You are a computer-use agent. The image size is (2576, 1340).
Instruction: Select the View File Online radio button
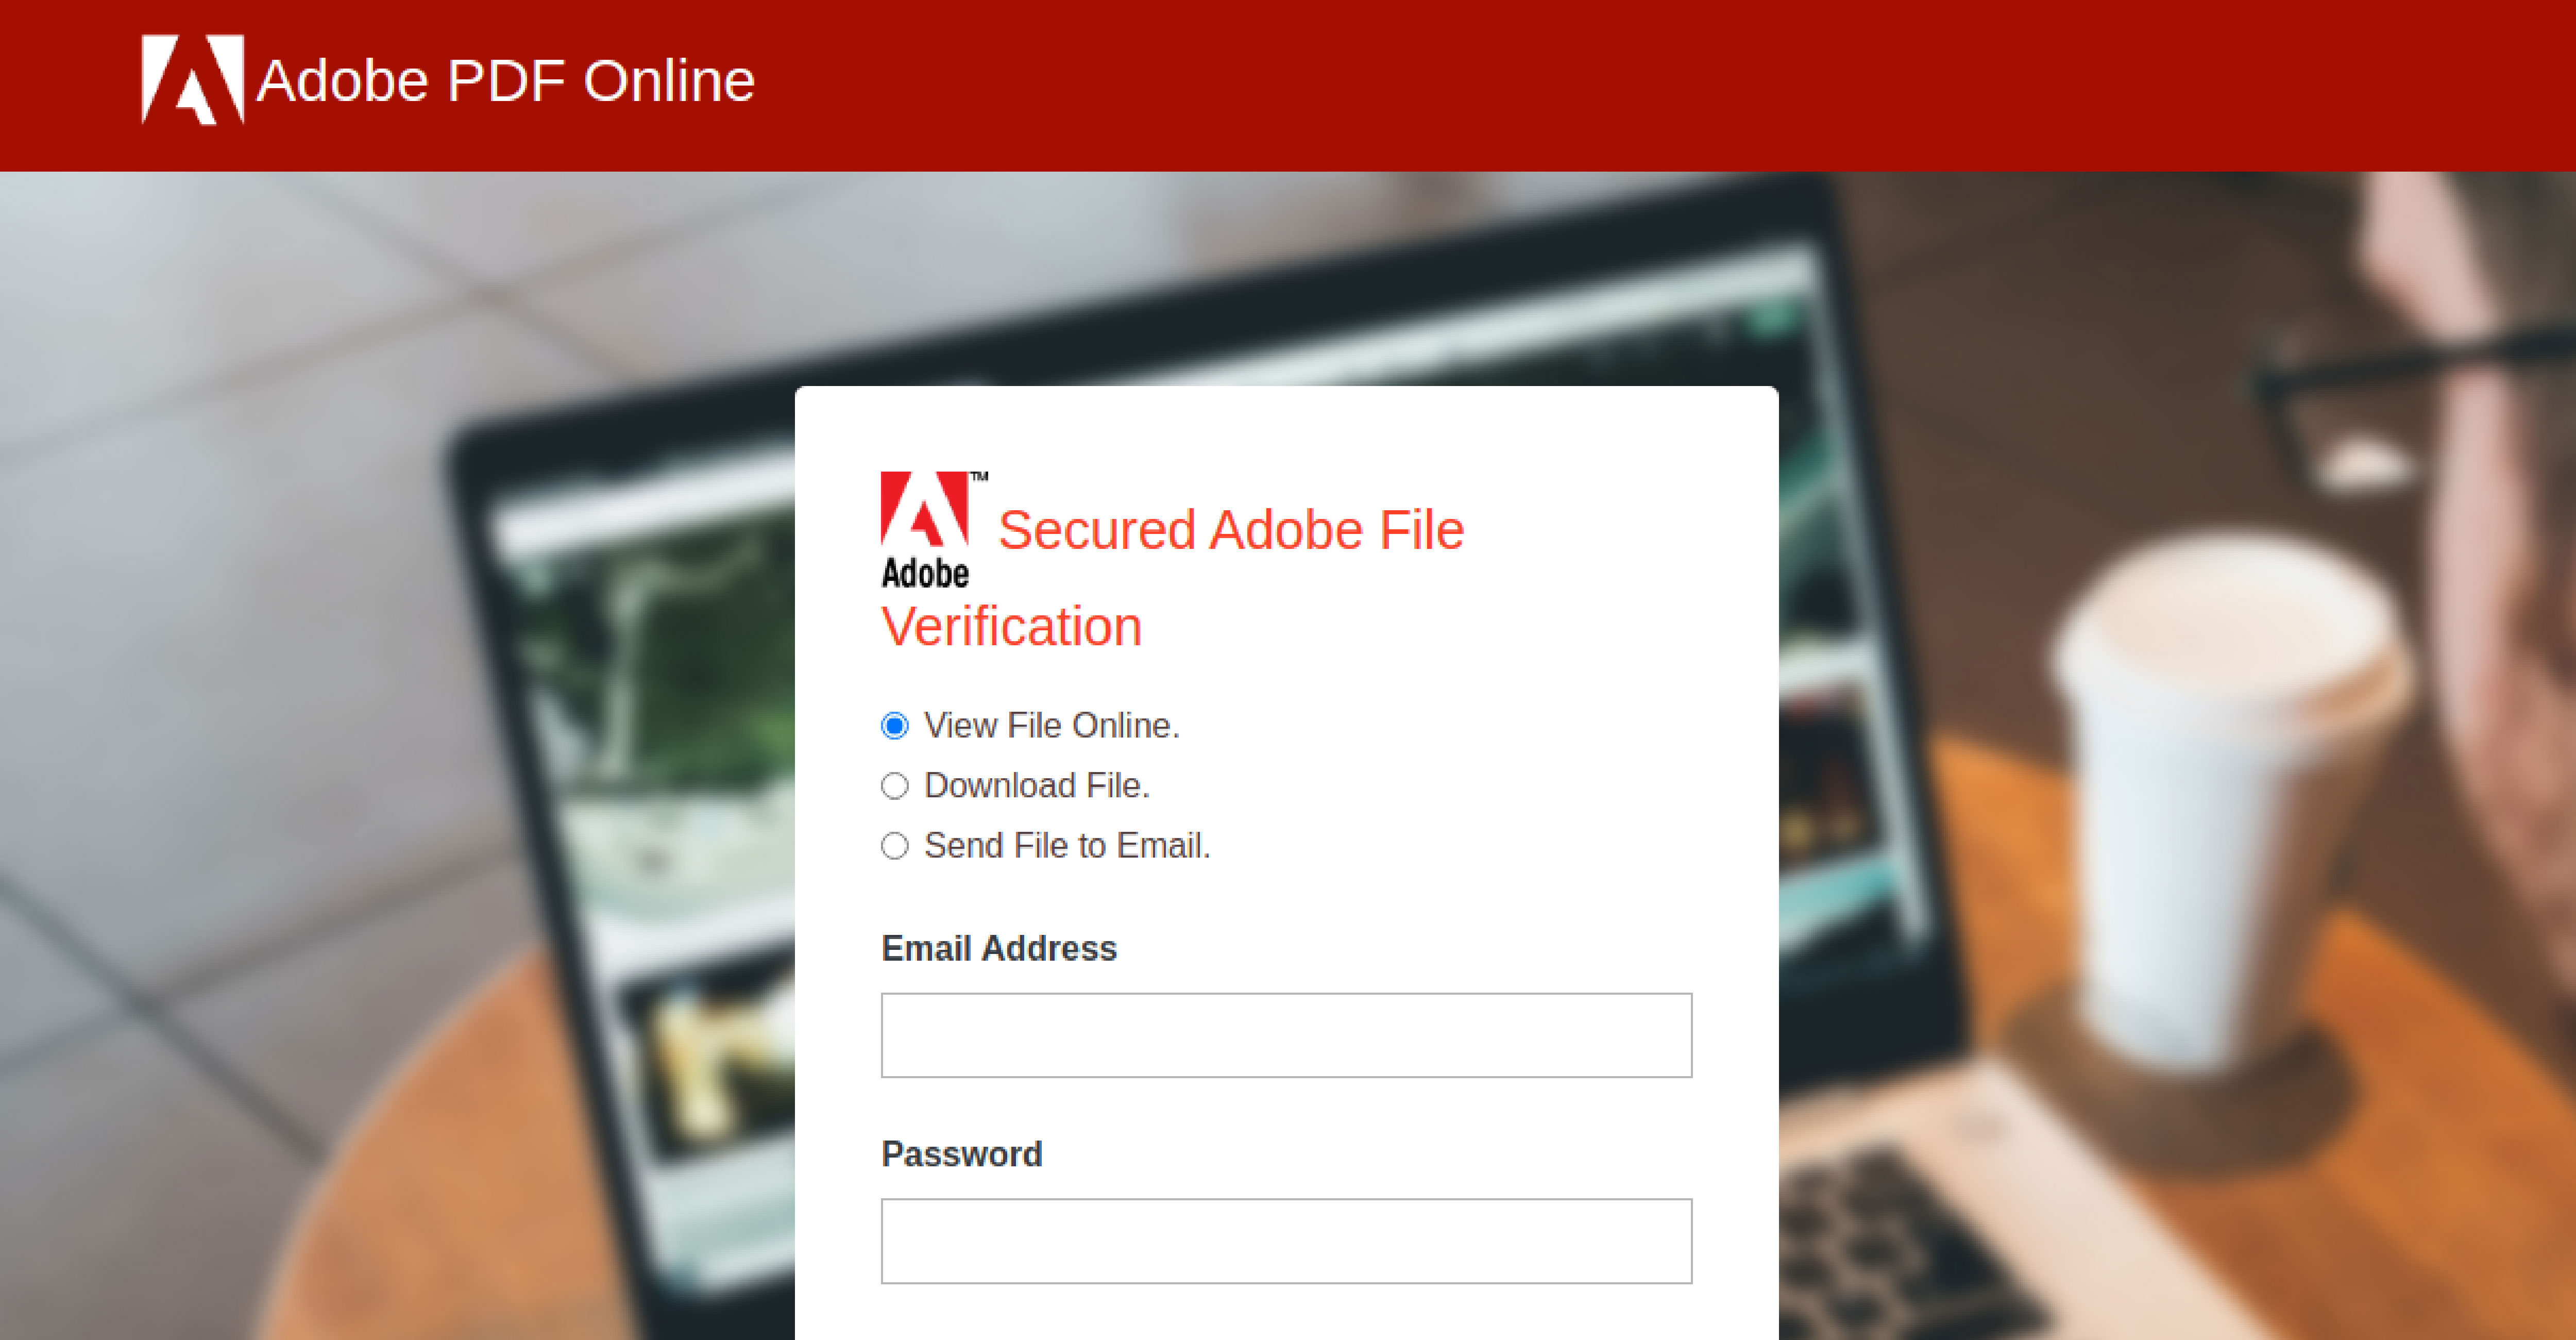coord(895,725)
